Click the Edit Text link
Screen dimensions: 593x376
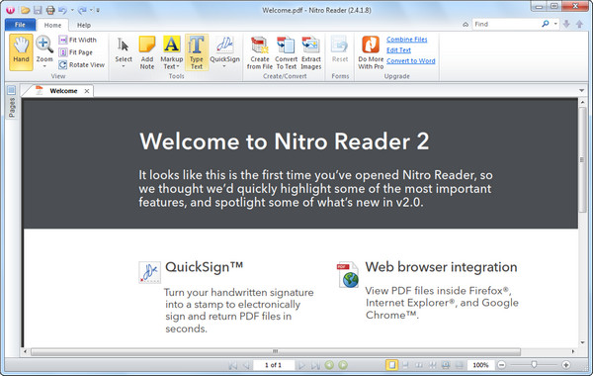pyautogui.click(x=398, y=50)
